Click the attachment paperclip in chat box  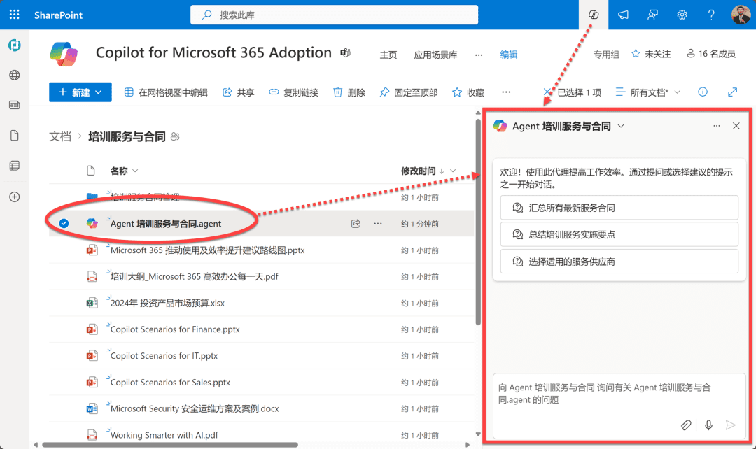coord(685,425)
